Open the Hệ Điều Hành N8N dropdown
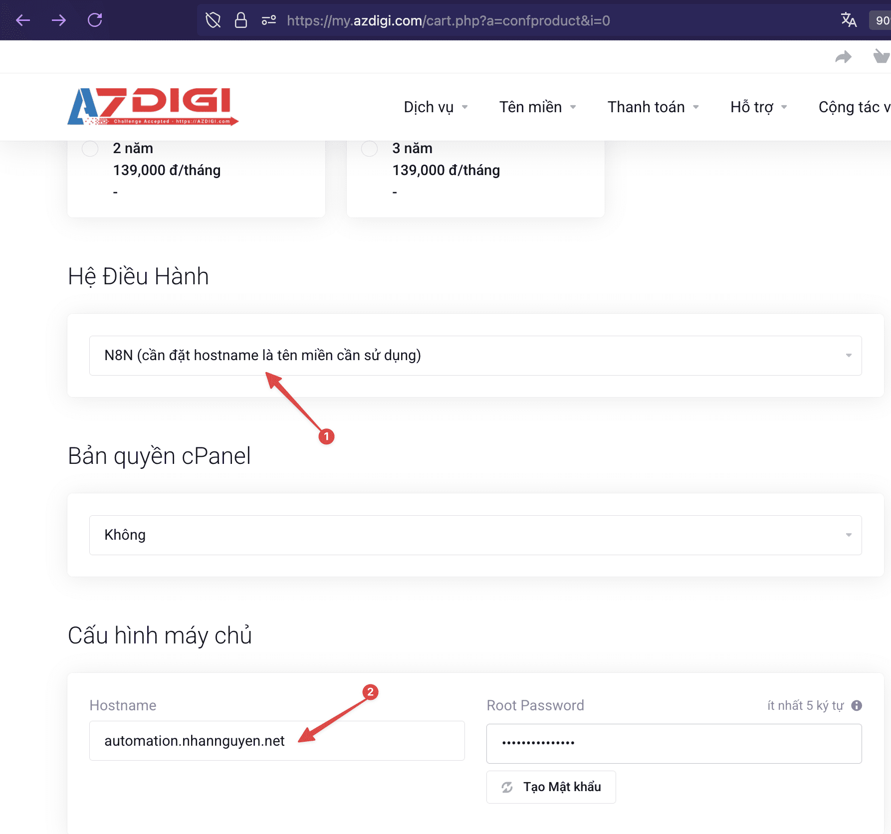891x834 pixels. point(475,356)
